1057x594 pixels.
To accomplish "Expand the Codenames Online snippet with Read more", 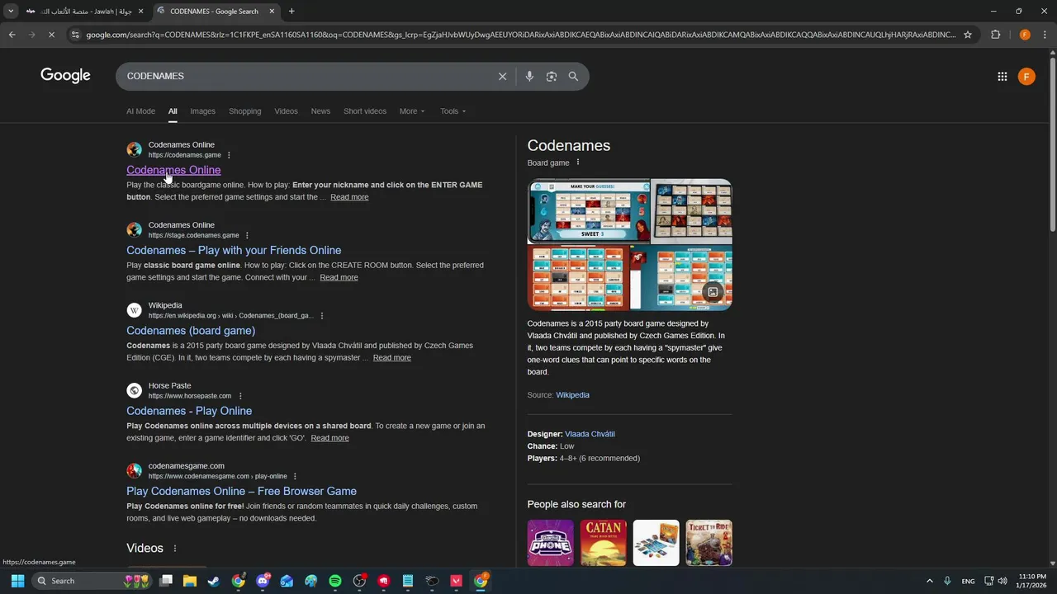I will coord(349,197).
